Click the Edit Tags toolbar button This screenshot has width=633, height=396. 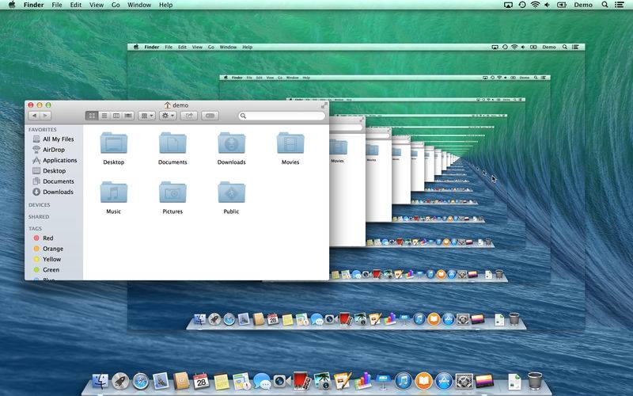point(210,116)
